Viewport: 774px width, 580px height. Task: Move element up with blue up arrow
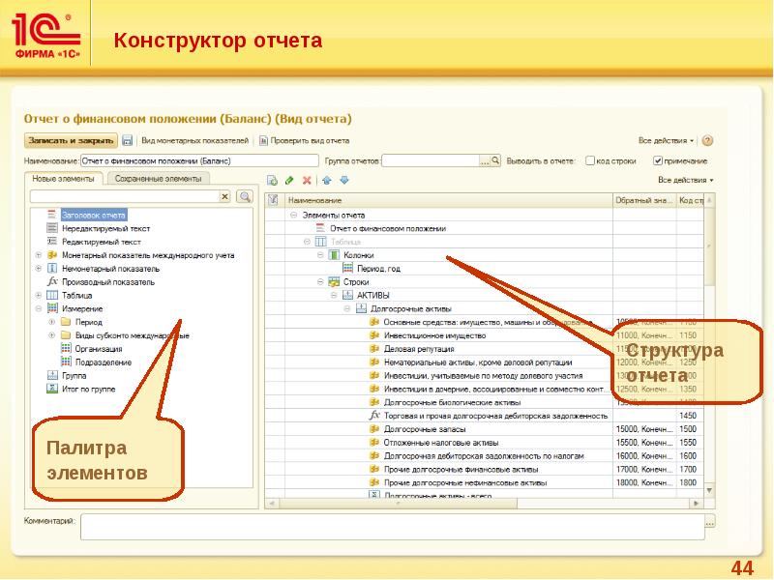[326, 180]
